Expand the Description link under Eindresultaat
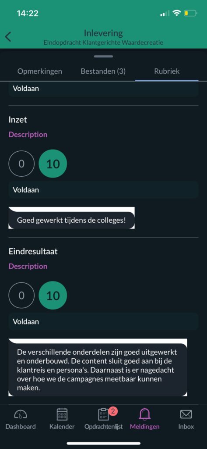The image size is (207, 449). tap(28, 266)
